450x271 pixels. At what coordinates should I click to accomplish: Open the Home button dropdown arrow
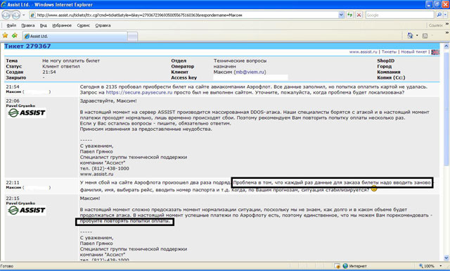417,36
